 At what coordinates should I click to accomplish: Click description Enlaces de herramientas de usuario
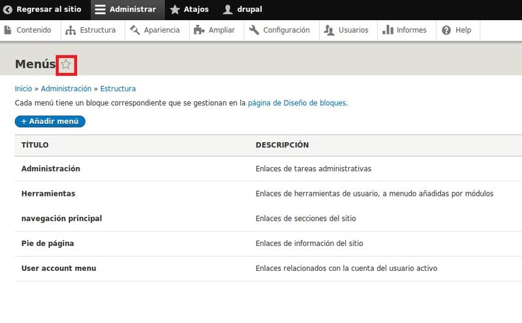click(x=375, y=193)
